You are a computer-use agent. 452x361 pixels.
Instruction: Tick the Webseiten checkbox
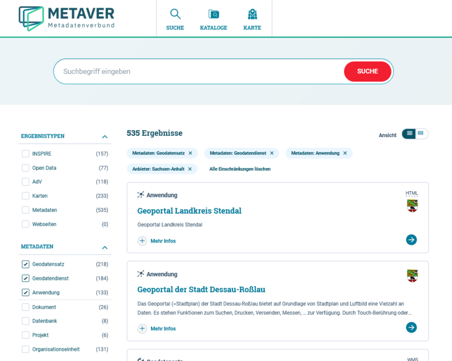pyautogui.click(x=25, y=224)
